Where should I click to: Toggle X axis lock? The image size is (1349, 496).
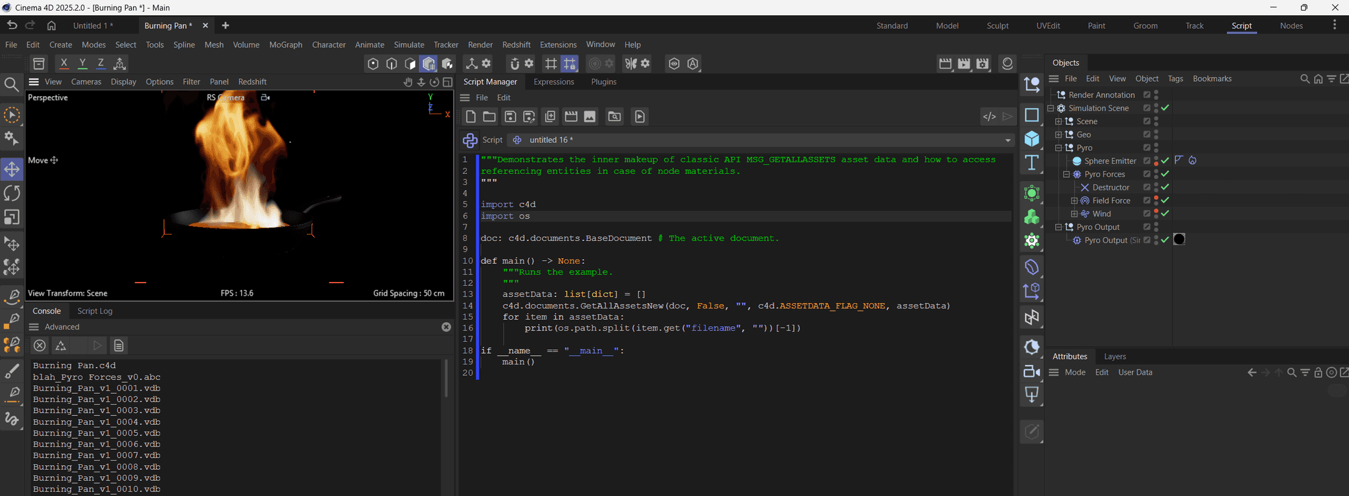64,63
